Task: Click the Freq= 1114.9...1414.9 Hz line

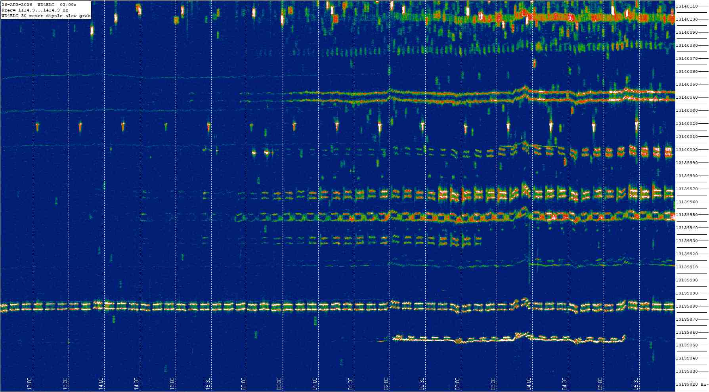Action: point(35,10)
